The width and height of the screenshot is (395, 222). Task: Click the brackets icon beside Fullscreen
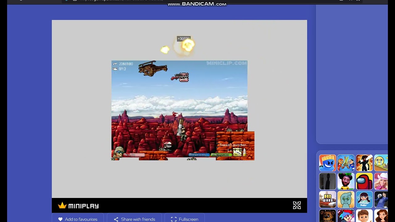point(174,219)
